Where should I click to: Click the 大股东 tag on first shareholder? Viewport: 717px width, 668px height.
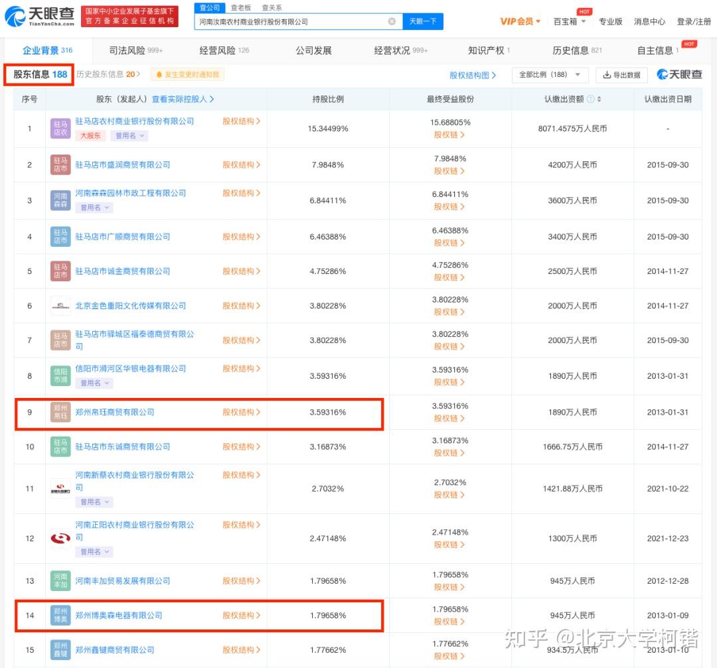click(90, 136)
